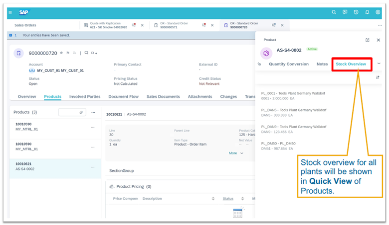The image size is (389, 225).
Task: Select the PL_DAN9 Tools Plant stock entry
Action: [293, 129]
